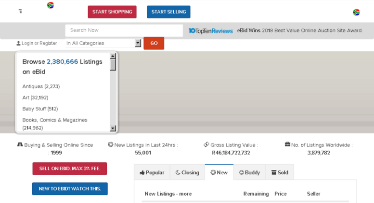This screenshot has width=374, height=203.
Task: Click the START SHOPPING button
Action: [112, 12]
